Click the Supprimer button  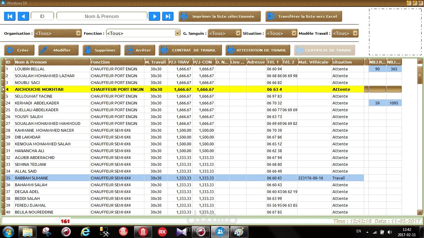101,50
